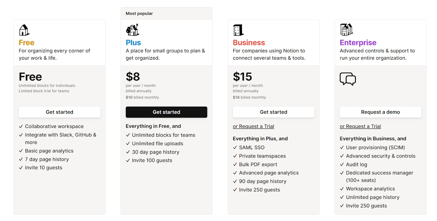Image resolution: width=437 pixels, height=221 pixels.
Task: Click the Enterprise plan buildings icon
Action: click(346, 30)
